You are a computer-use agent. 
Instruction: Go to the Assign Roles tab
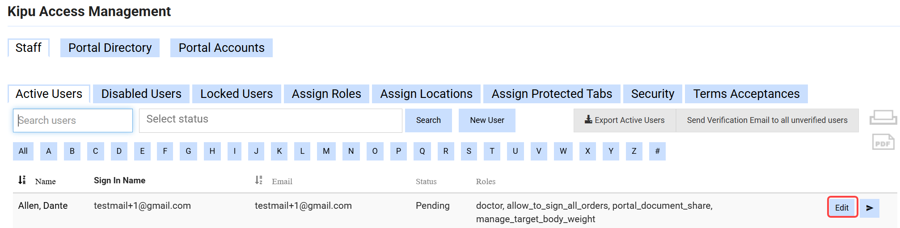coord(326,94)
